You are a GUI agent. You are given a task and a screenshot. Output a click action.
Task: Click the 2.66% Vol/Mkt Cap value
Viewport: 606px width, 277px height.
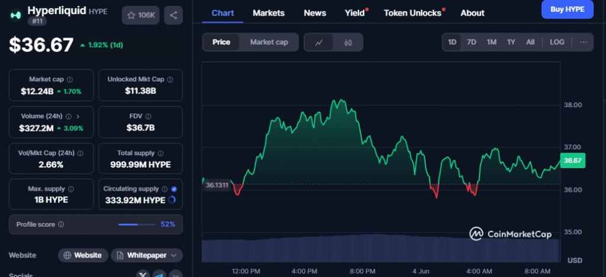click(x=51, y=165)
